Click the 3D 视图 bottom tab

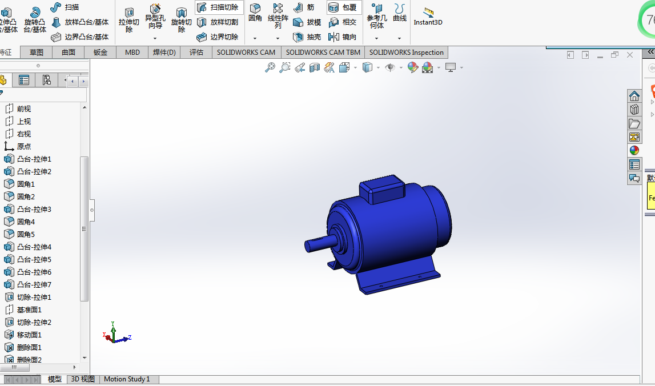[83, 379]
